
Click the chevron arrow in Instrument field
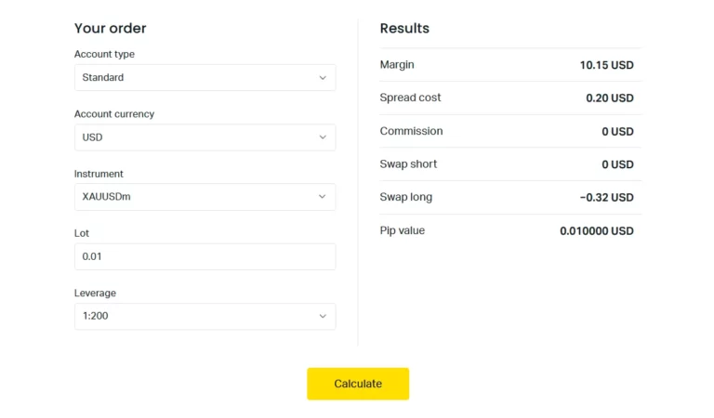coord(323,197)
